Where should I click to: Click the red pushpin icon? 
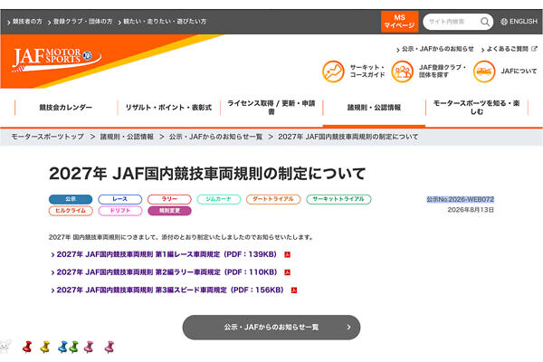tap(27, 347)
